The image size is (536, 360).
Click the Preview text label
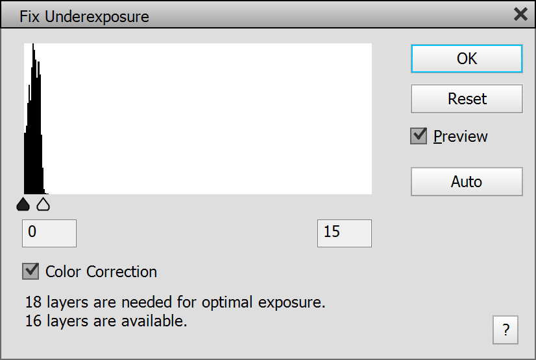[x=461, y=137]
